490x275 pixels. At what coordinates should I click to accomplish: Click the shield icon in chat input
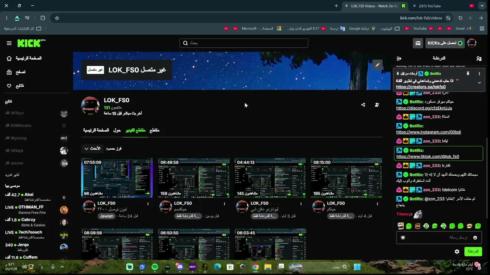point(403,238)
